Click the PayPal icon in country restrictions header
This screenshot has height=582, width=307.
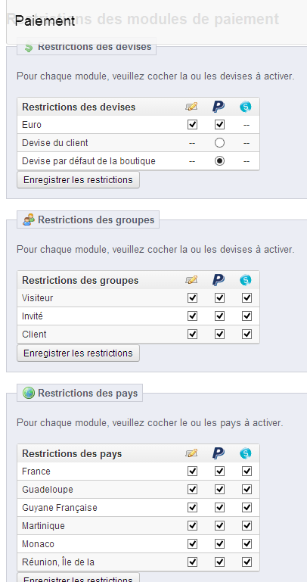(219, 453)
